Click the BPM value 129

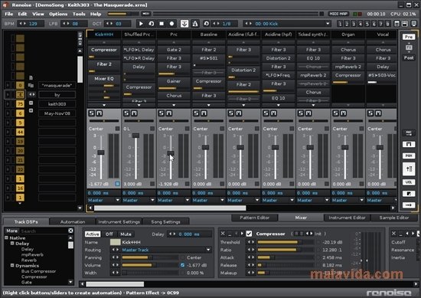click(34, 24)
